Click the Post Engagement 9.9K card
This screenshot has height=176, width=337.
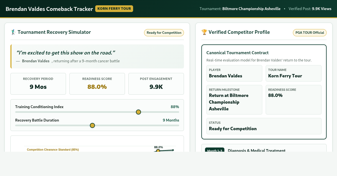pyautogui.click(x=156, y=84)
